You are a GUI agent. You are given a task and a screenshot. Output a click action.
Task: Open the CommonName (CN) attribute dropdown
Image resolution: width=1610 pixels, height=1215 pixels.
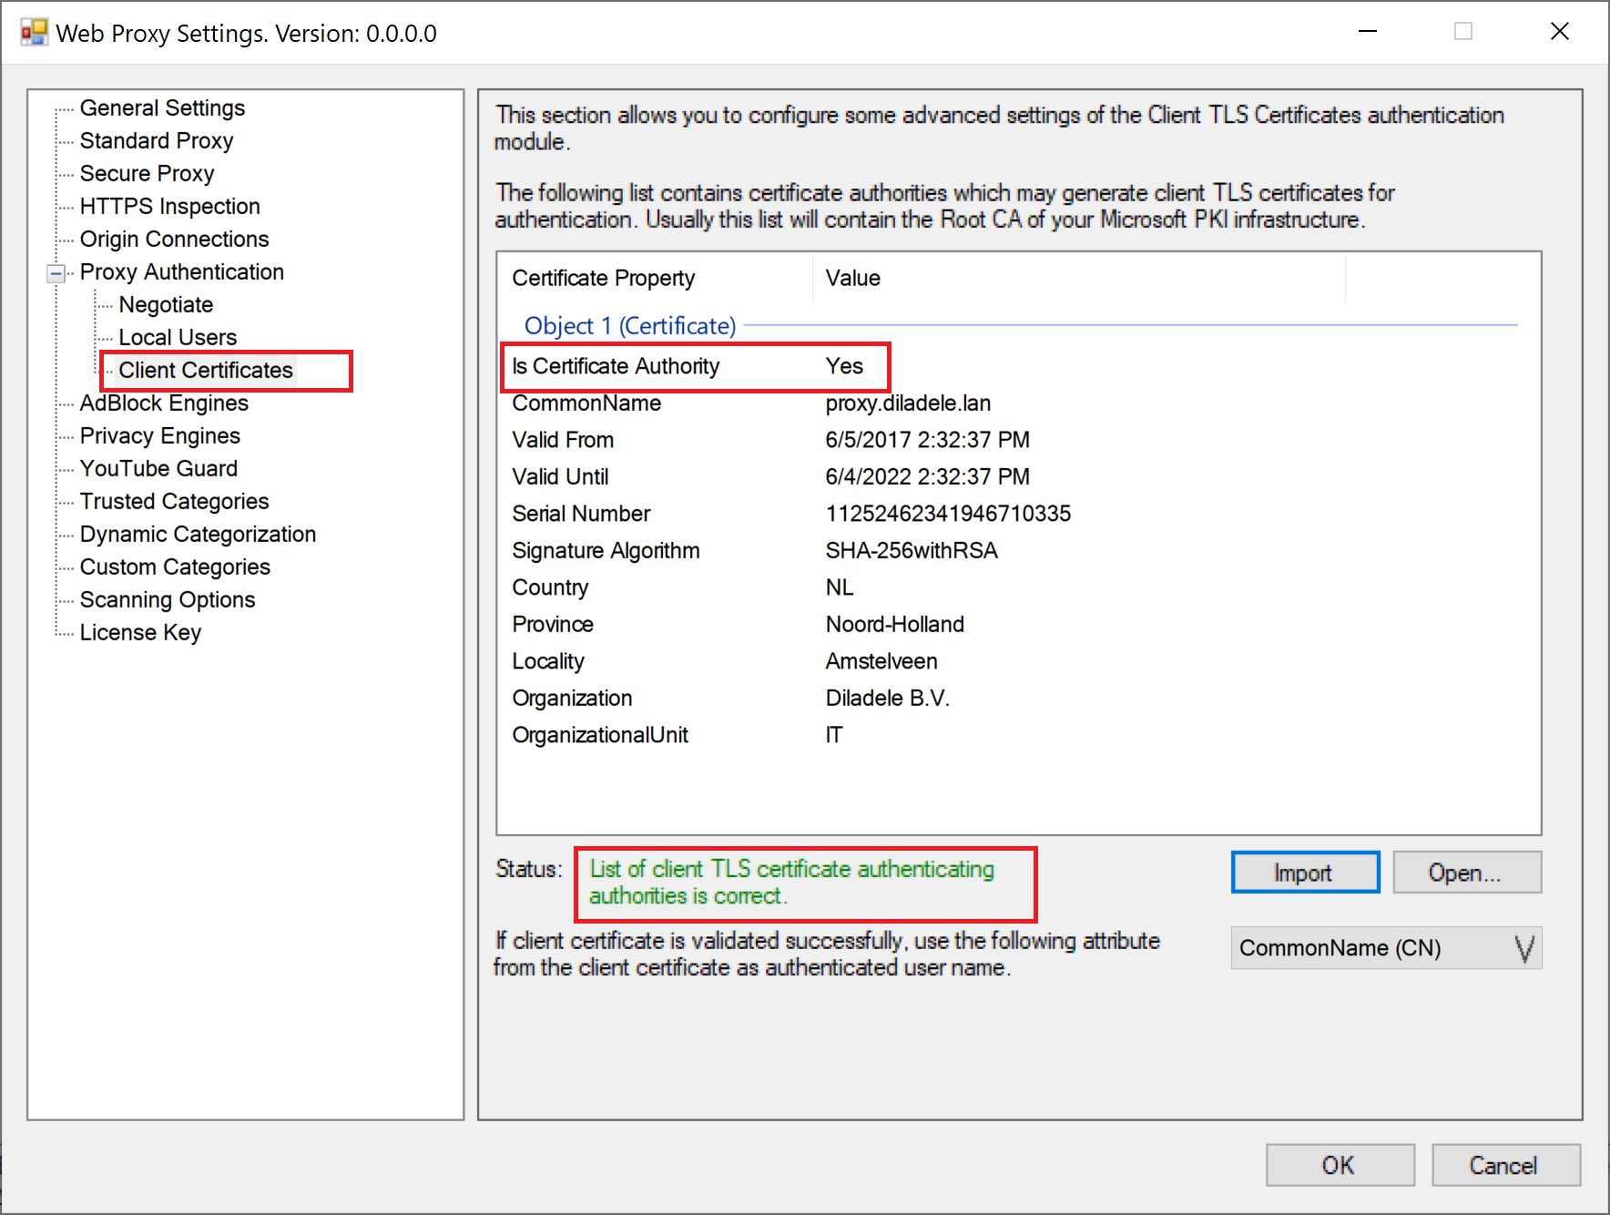pos(1386,948)
